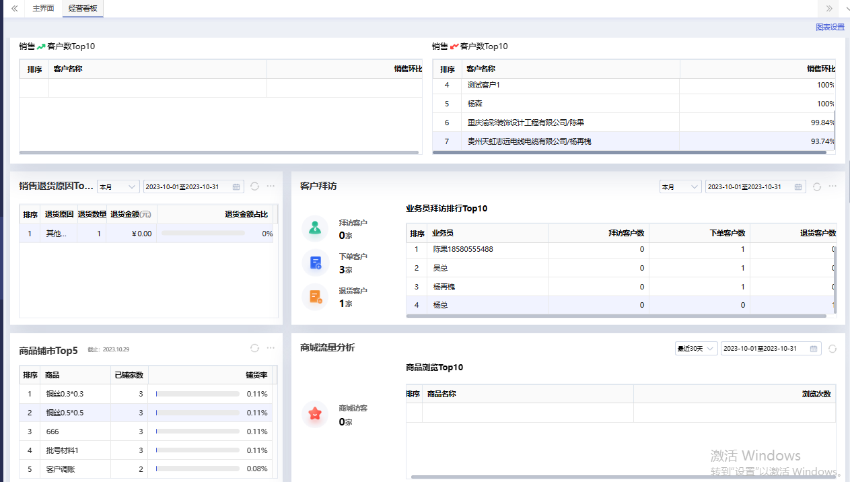Open 本月 dropdown in 客户拜访 panel
This screenshot has height=482, width=850.
point(680,186)
